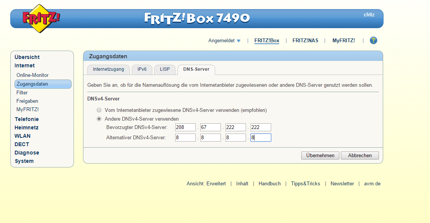Viewport: 430px width, 223px height.
Task: Click preferred DNS first octet field 208
Action: [185, 127]
